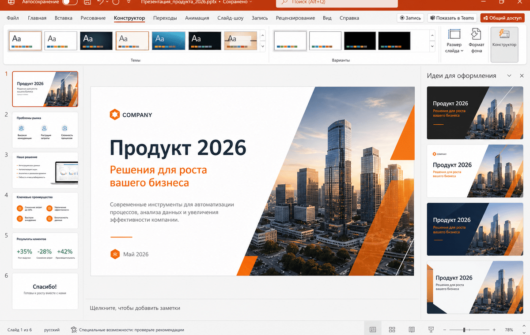Open Специальные возможности accessibility check

click(x=128, y=330)
